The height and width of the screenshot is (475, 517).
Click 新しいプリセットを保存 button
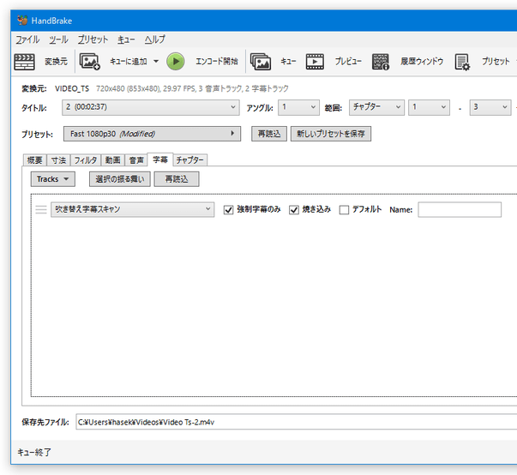point(331,134)
